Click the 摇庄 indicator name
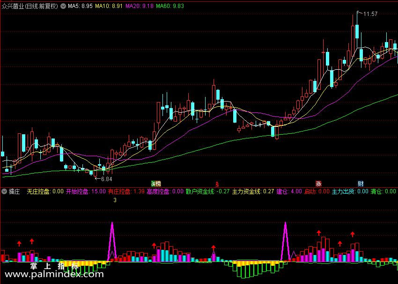 tap(15, 191)
